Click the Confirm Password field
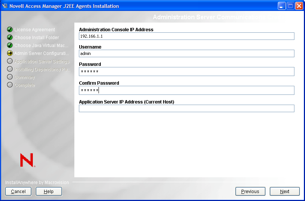This screenshot has height=201, width=305. 186,90
